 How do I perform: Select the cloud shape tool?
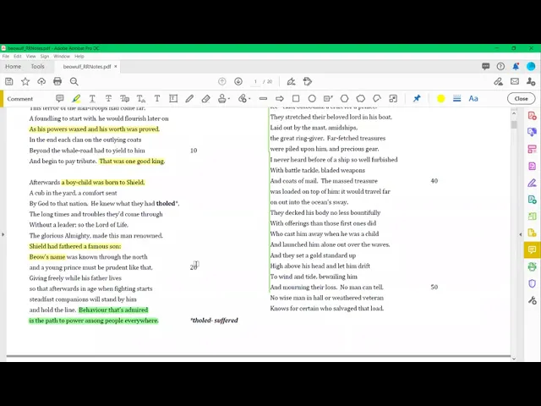[x=361, y=99]
